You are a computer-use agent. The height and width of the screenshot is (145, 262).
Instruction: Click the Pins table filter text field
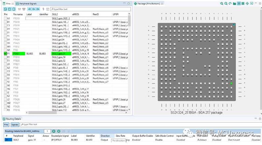click(91, 9)
